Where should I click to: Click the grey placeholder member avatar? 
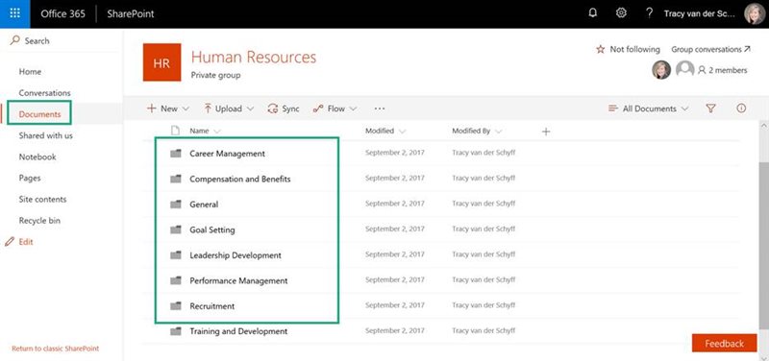point(685,69)
